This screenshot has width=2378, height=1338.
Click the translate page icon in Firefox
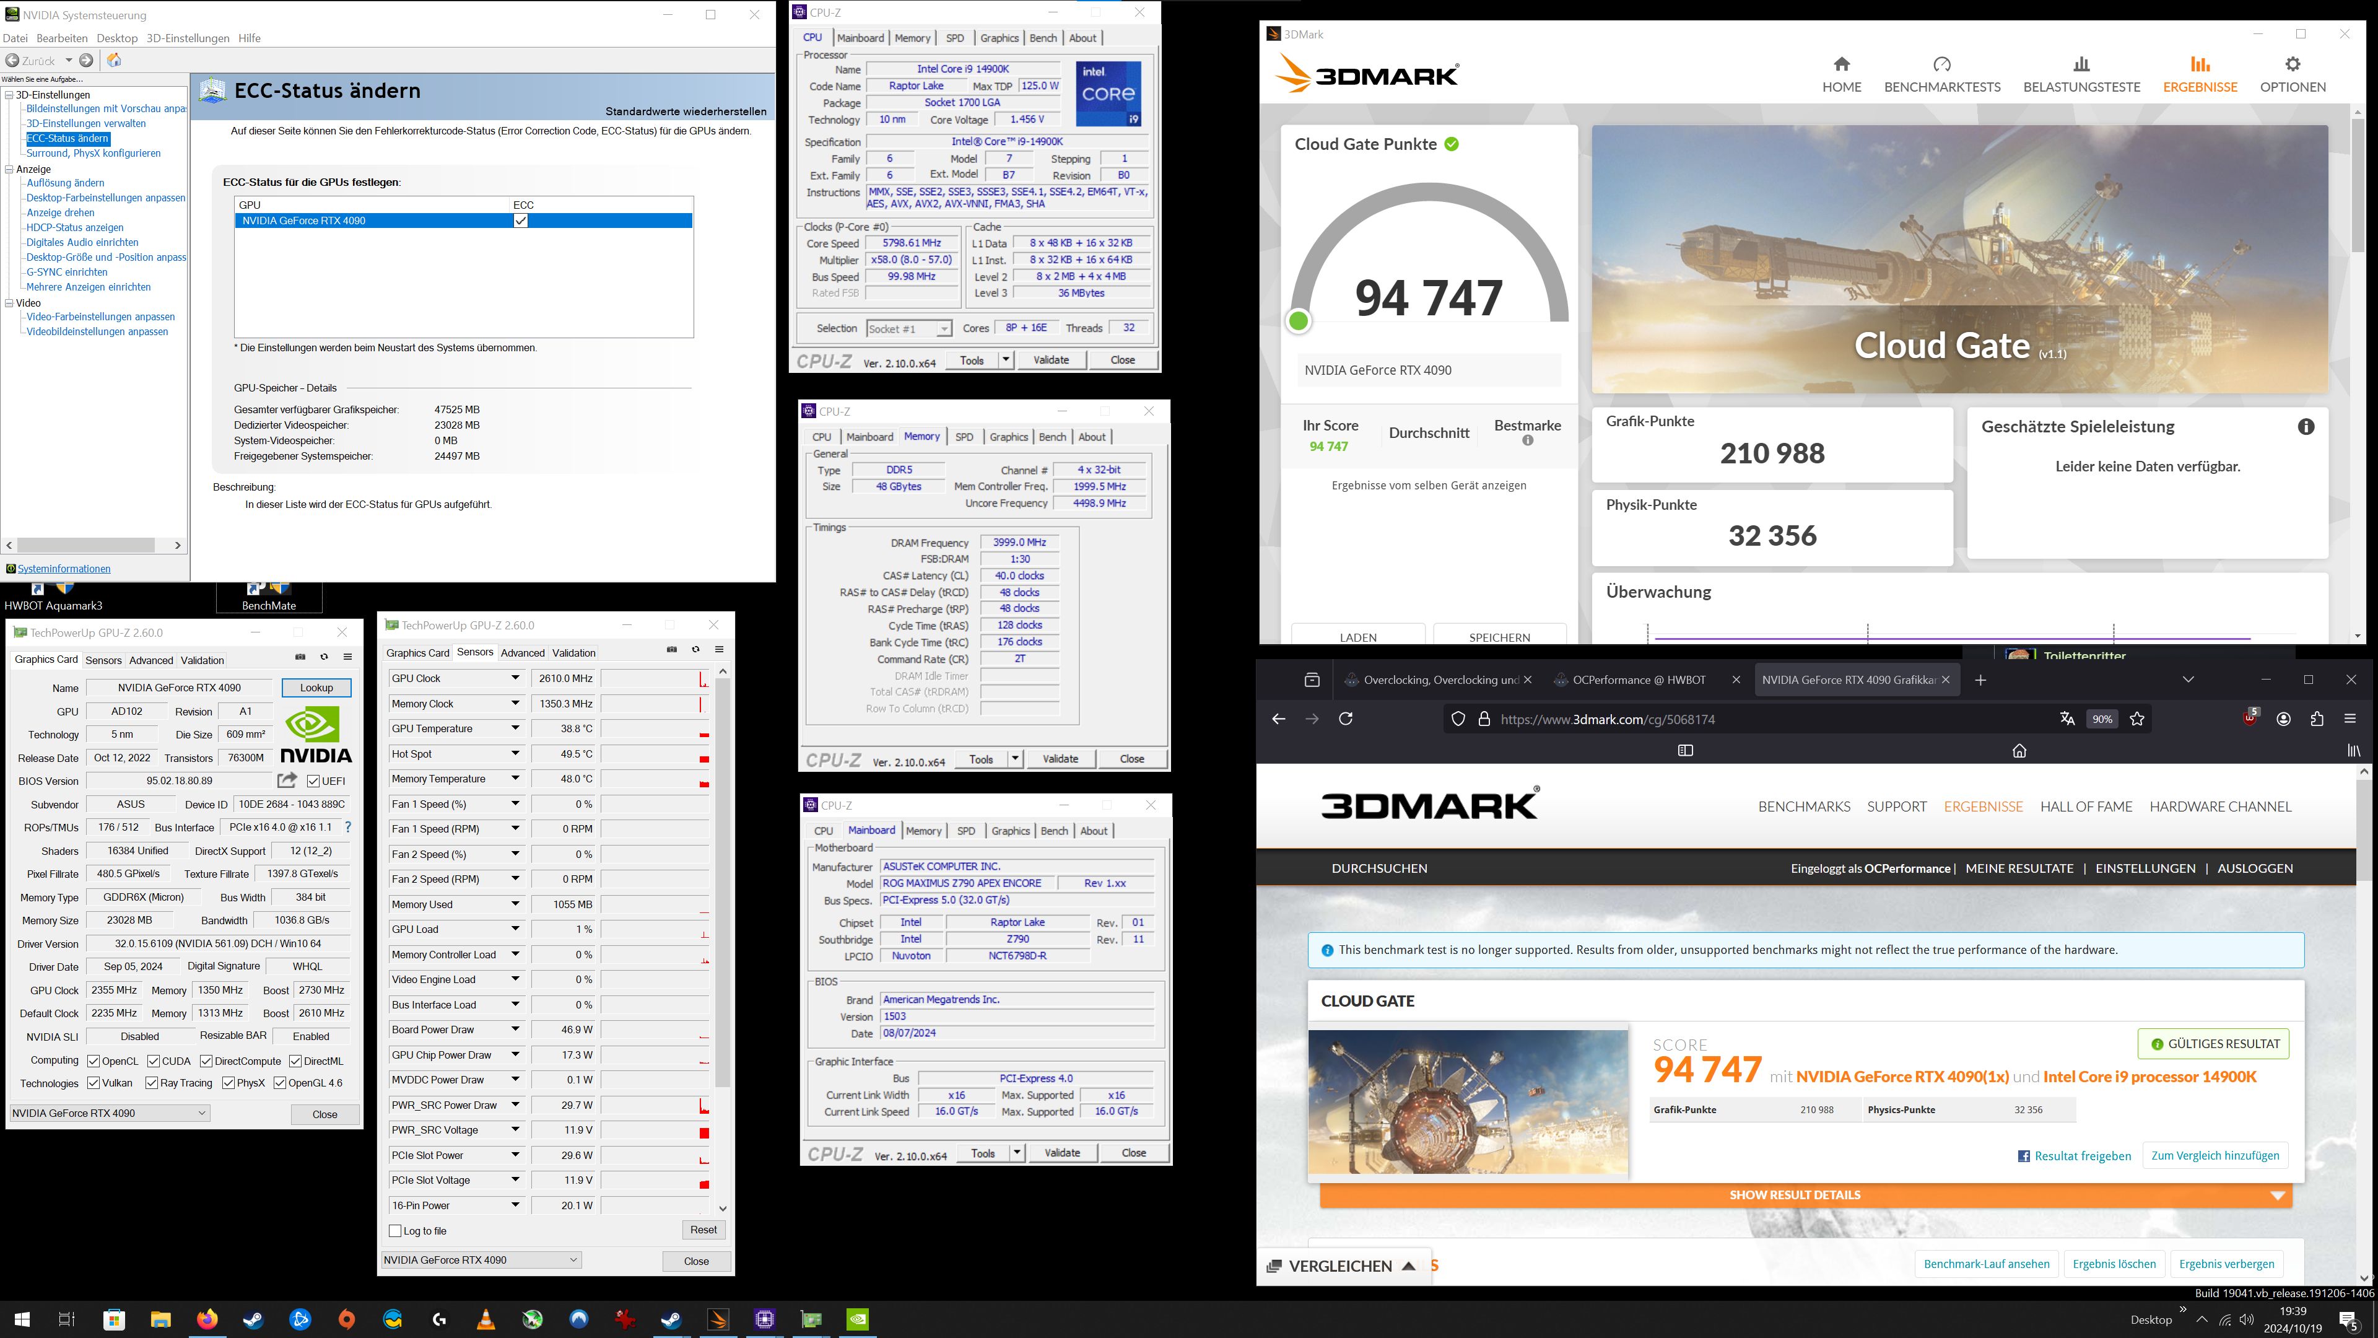tap(2068, 719)
